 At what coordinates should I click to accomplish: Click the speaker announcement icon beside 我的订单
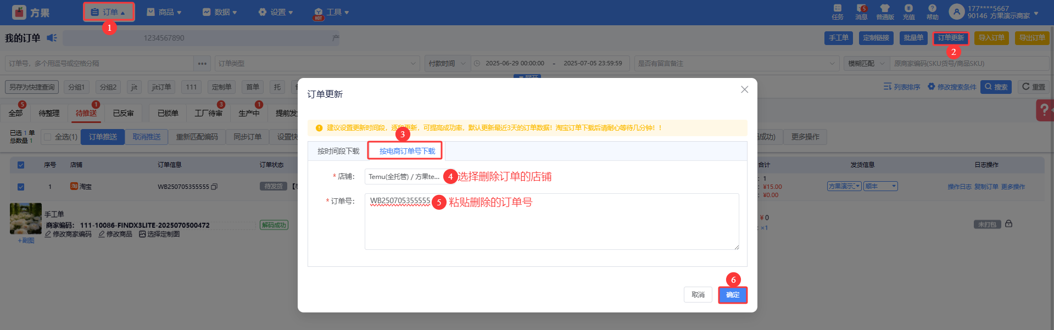tap(52, 38)
